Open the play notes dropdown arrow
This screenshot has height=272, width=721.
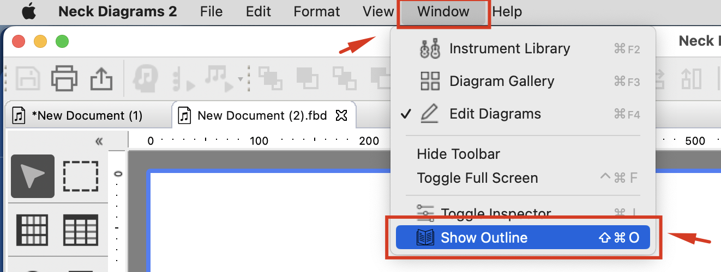click(241, 81)
